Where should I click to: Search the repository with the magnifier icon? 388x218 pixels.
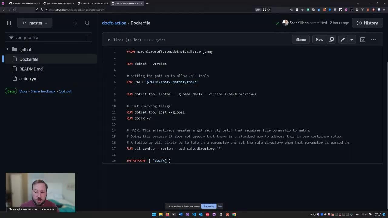point(87,23)
